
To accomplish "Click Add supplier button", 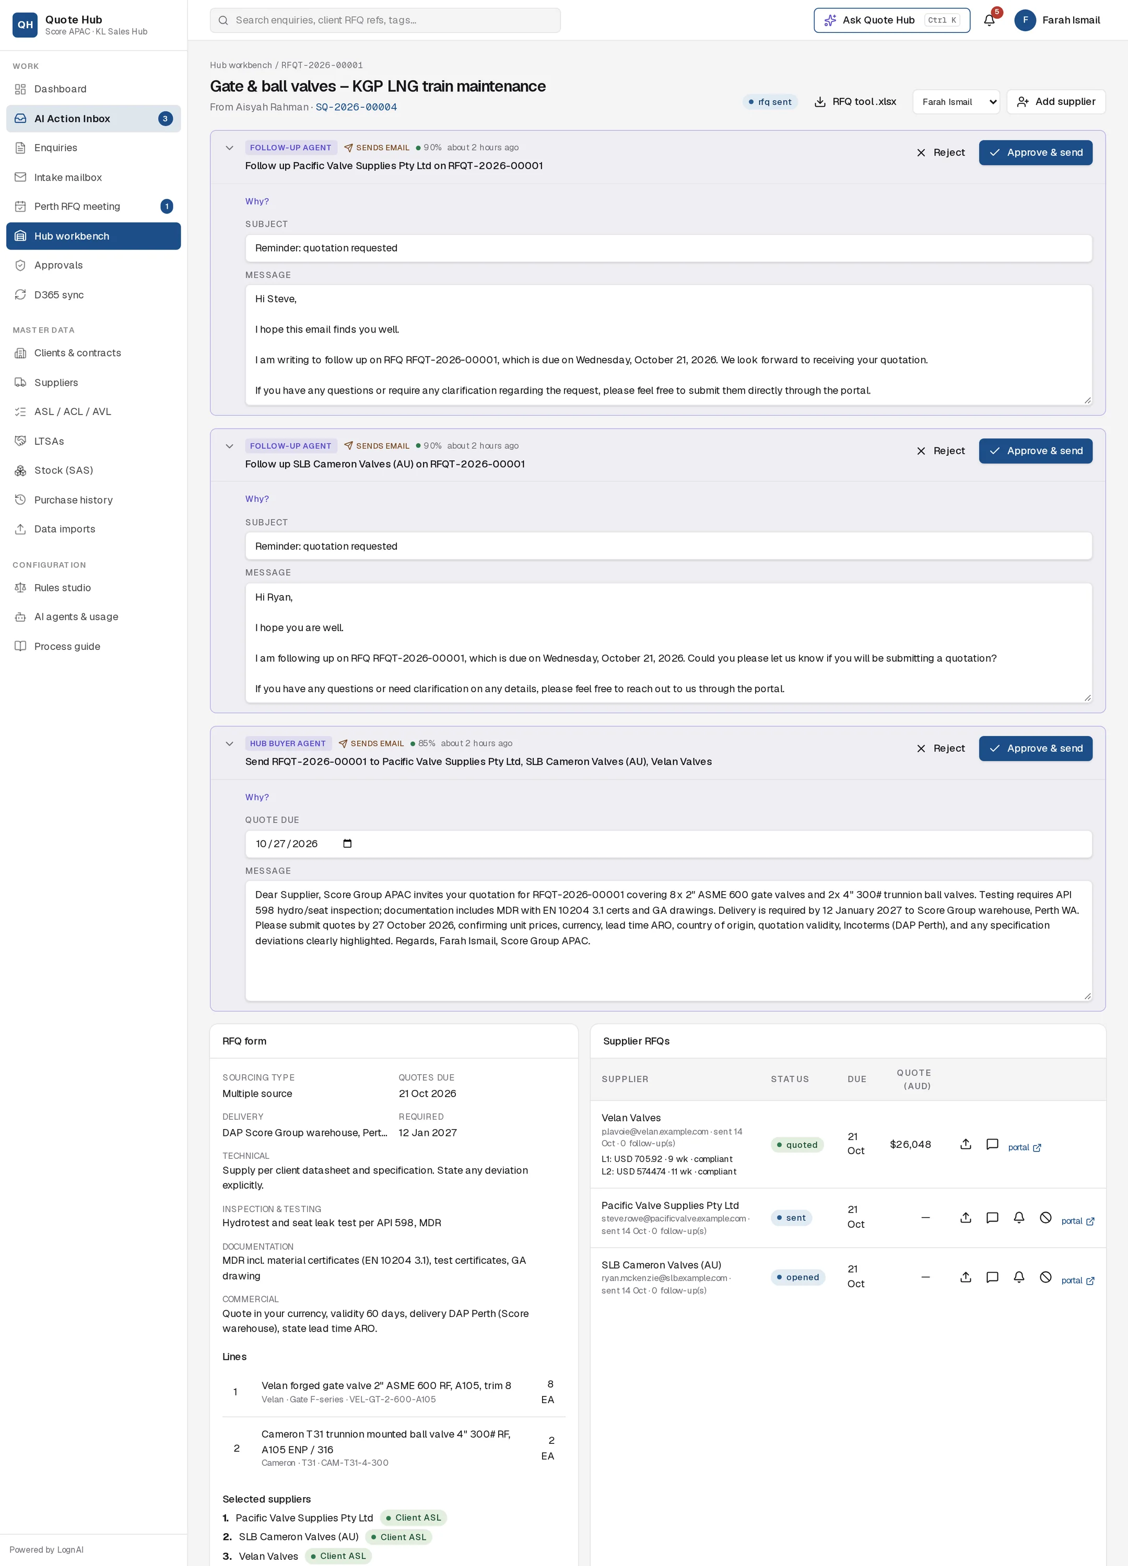I will [1055, 101].
